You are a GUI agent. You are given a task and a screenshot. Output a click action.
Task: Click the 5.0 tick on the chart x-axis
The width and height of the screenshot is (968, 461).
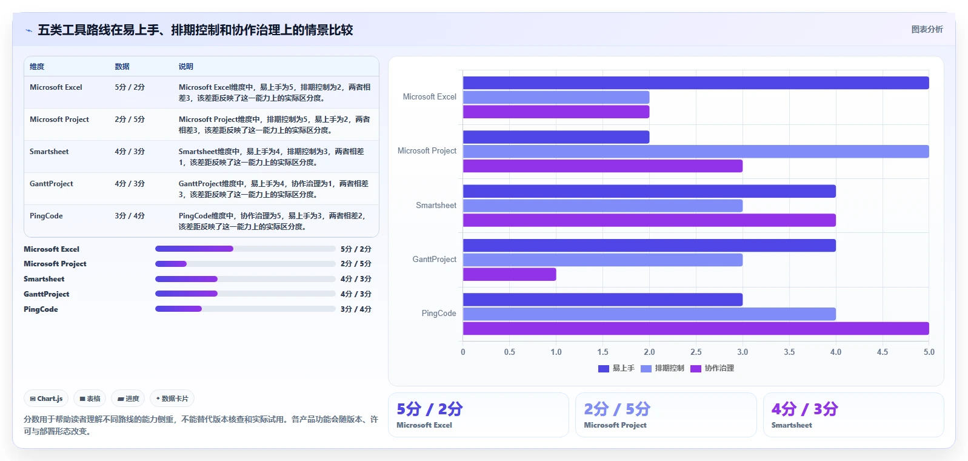coord(929,352)
